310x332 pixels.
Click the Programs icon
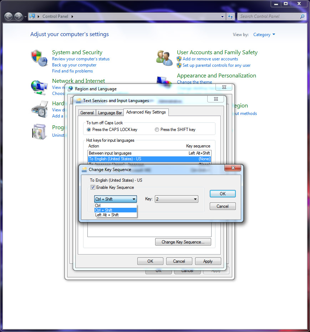click(x=39, y=132)
